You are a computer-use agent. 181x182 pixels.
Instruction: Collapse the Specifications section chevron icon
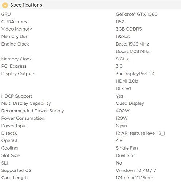(x=5, y=5)
